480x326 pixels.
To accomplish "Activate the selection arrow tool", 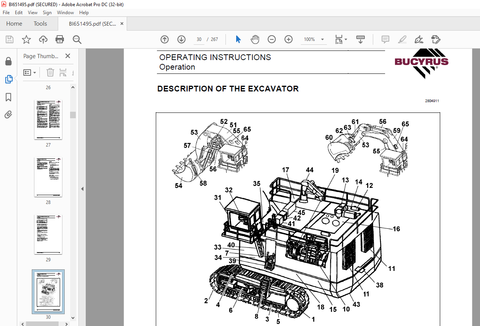I will click(238, 39).
